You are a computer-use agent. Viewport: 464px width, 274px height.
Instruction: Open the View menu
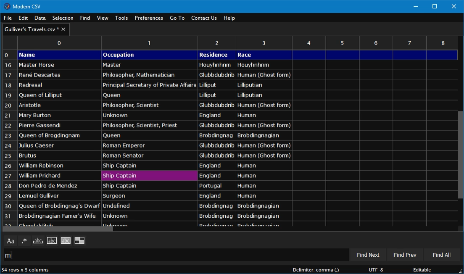click(103, 18)
